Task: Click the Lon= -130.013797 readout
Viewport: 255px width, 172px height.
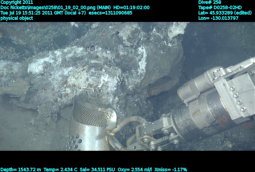Action: coord(219,18)
